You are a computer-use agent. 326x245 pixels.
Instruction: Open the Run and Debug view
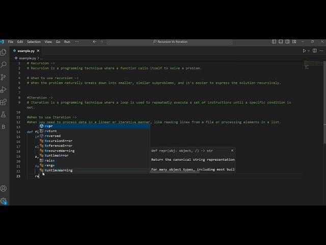[4, 90]
